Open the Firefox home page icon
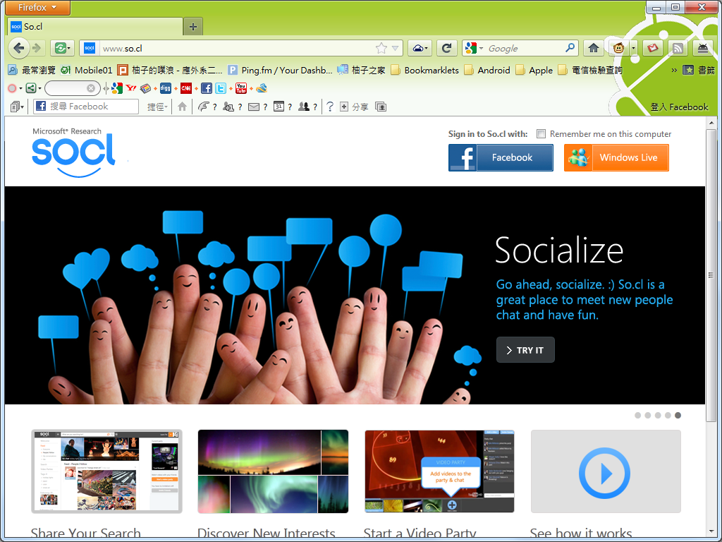The image size is (722, 542). pyautogui.click(x=594, y=48)
